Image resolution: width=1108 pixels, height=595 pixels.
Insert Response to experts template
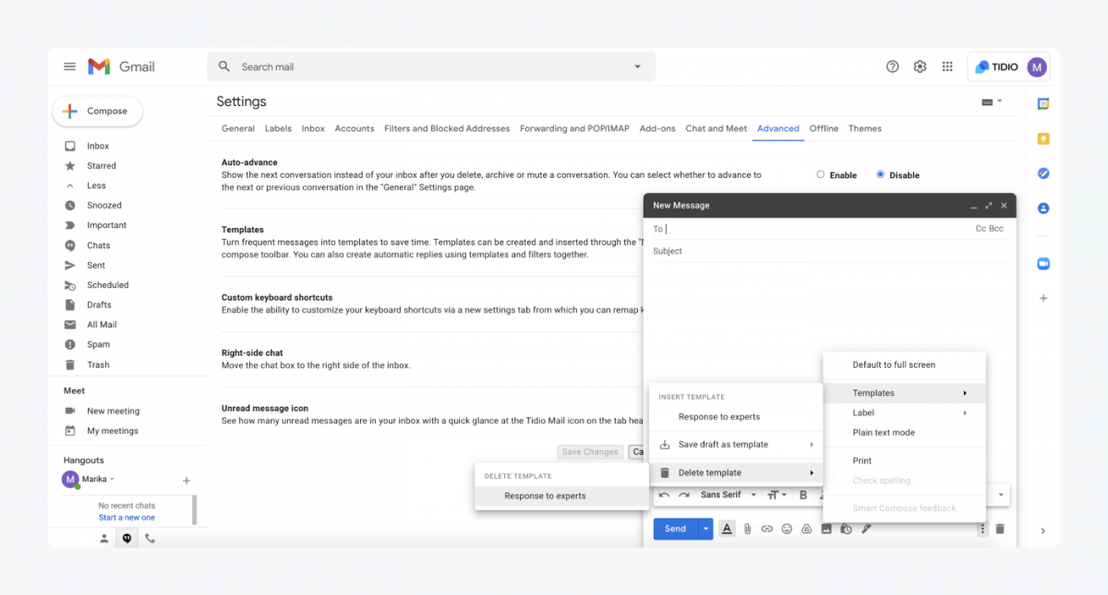pos(736,417)
